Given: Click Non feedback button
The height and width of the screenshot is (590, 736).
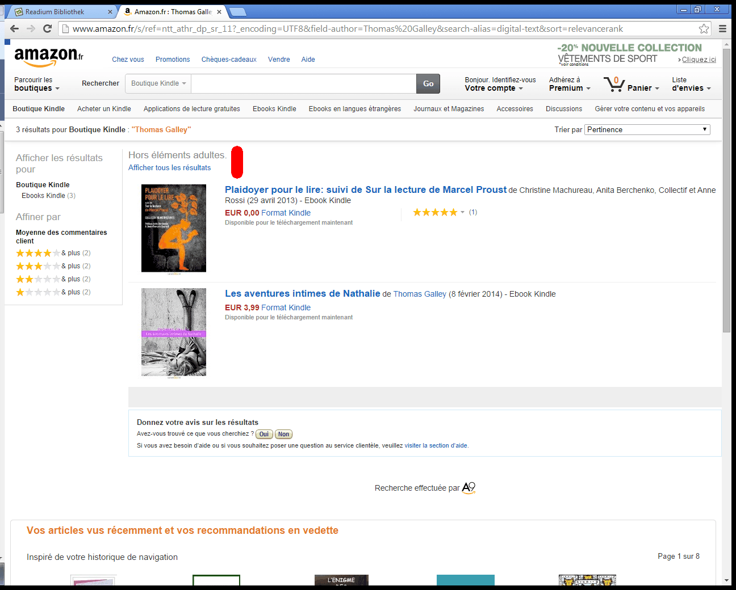Looking at the screenshot, I should (x=283, y=434).
